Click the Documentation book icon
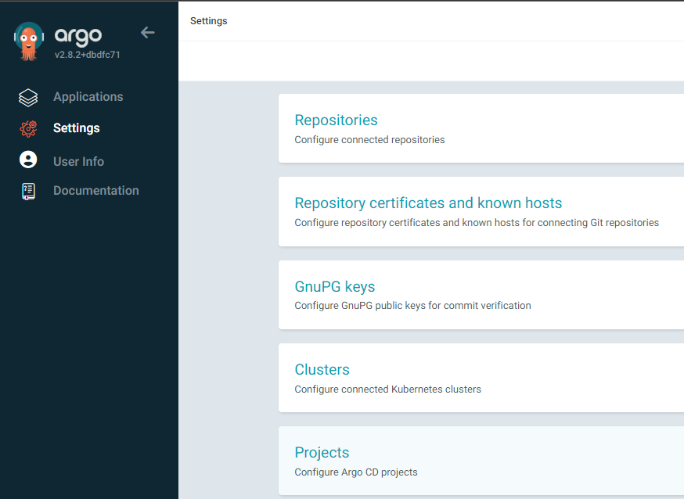The height and width of the screenshot is (499, 684). pyautogui.click(x=28, y=191)
